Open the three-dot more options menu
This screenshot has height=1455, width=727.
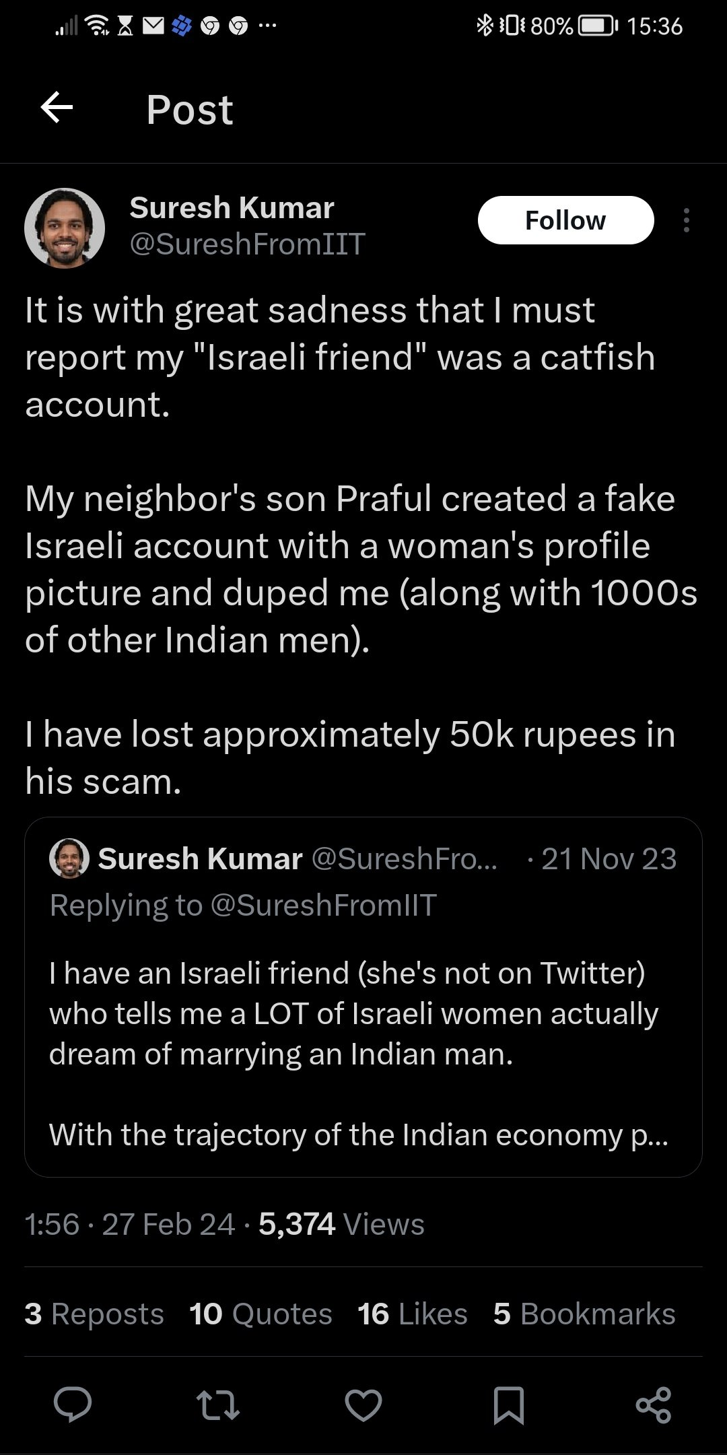pyautogui.click(x=686, y=220)
